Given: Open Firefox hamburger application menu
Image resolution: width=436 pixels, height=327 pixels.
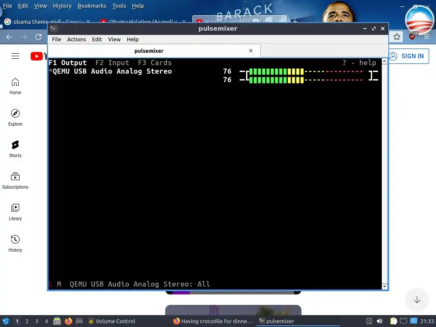Looking at the screenshot, I should click(x=427, y=37).
